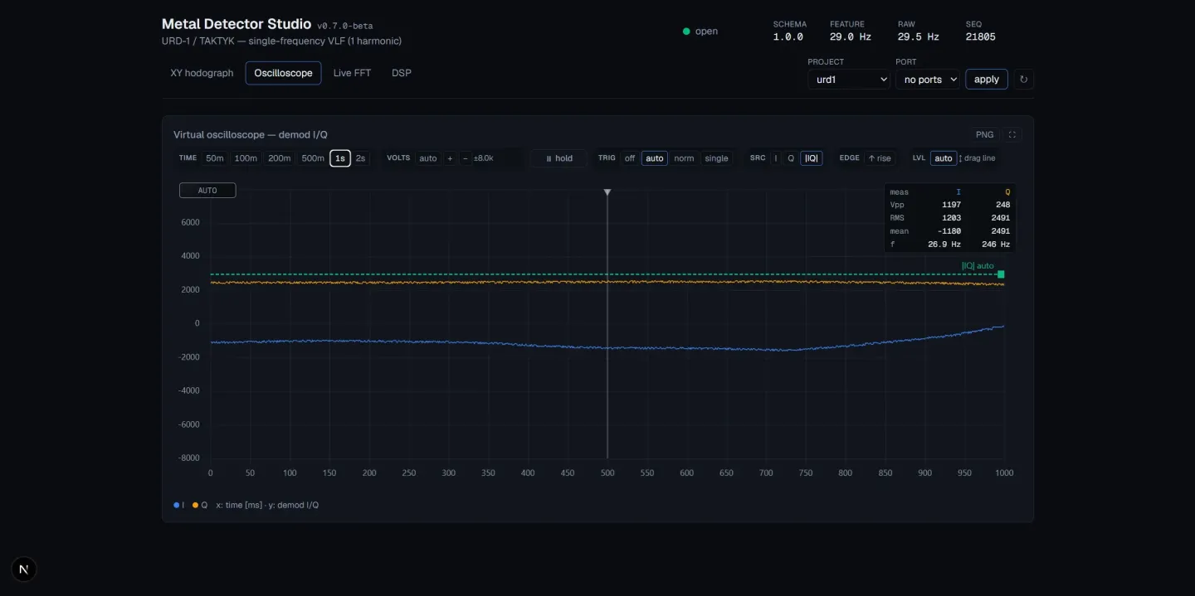Toggle the rising edge trigger button
1195x596 pixels.
click(880, 158)
